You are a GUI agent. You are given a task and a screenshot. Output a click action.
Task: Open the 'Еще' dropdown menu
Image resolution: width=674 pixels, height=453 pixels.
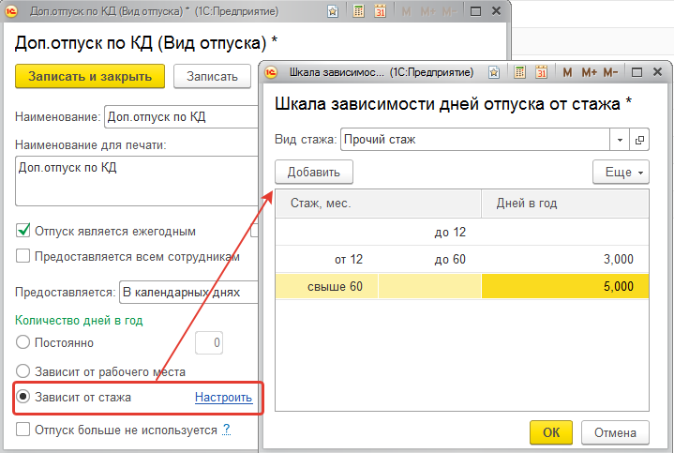coord(621,172)
